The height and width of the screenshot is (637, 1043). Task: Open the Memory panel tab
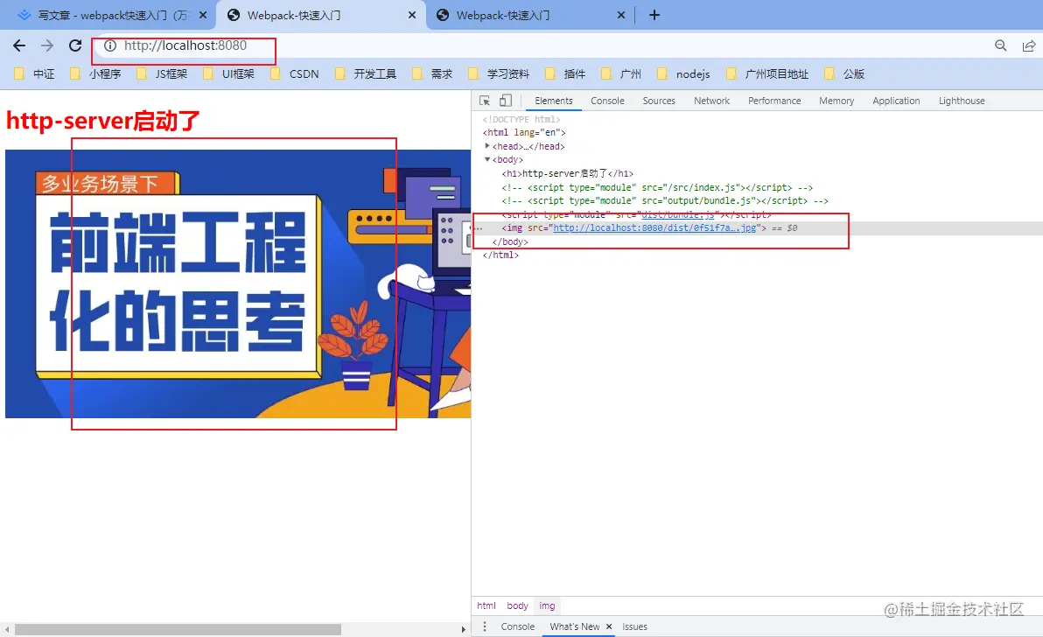pyautogui.click(x=836, y=101)
